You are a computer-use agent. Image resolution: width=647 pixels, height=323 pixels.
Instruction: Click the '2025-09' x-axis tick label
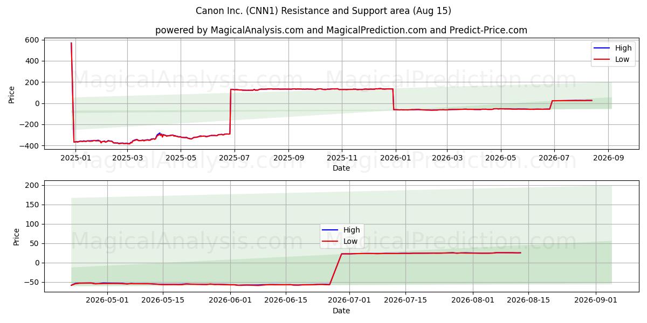pos(288,158)
